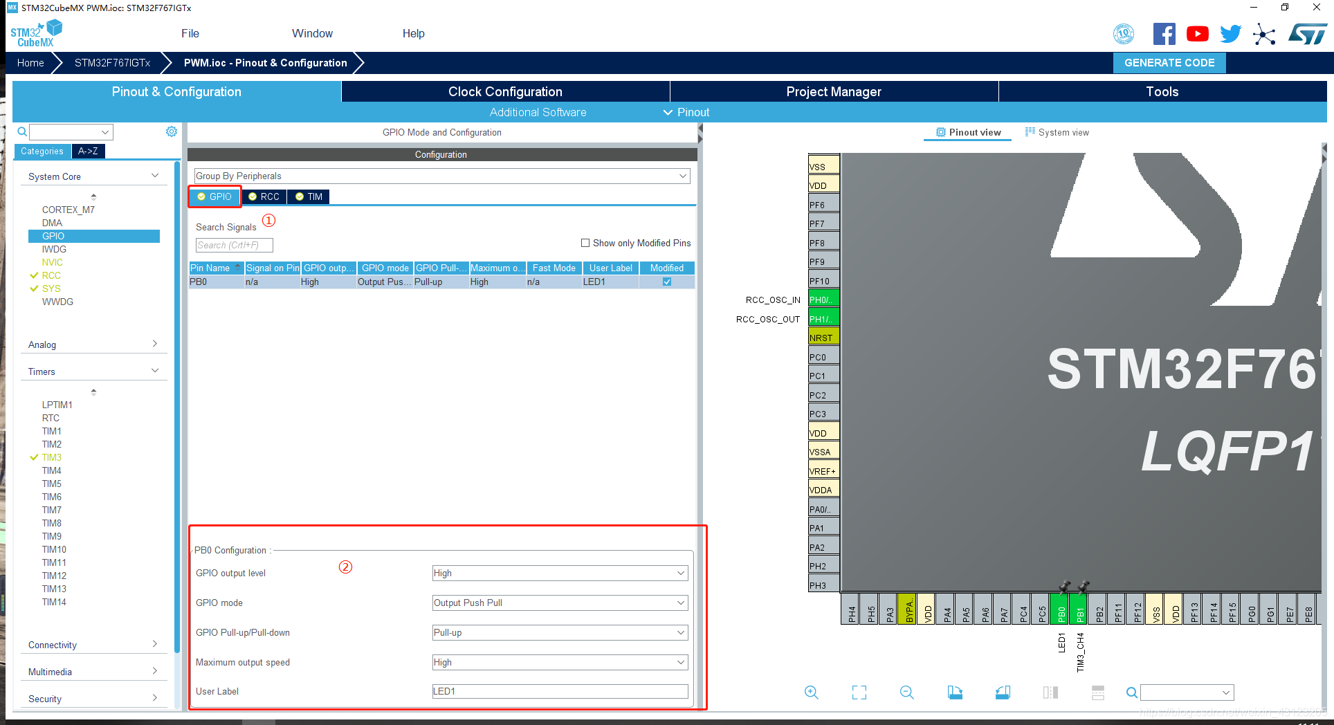Click the pin search magnifier icon
This screenshot has height=725, width=1334.
(1131, 692)
